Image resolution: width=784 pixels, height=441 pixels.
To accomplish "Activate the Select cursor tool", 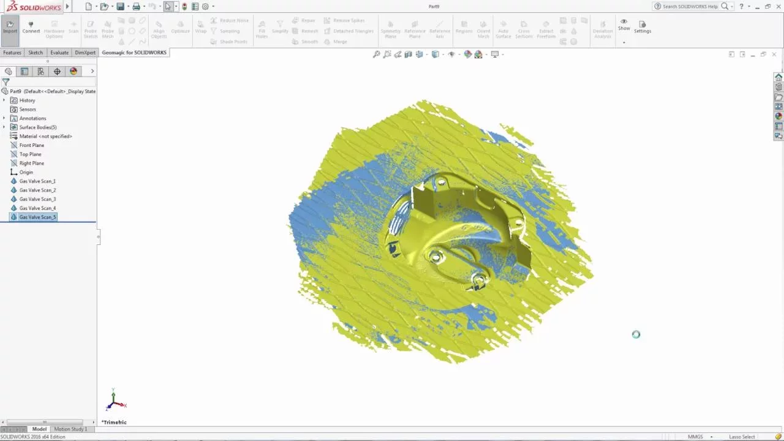I will 168,6.
